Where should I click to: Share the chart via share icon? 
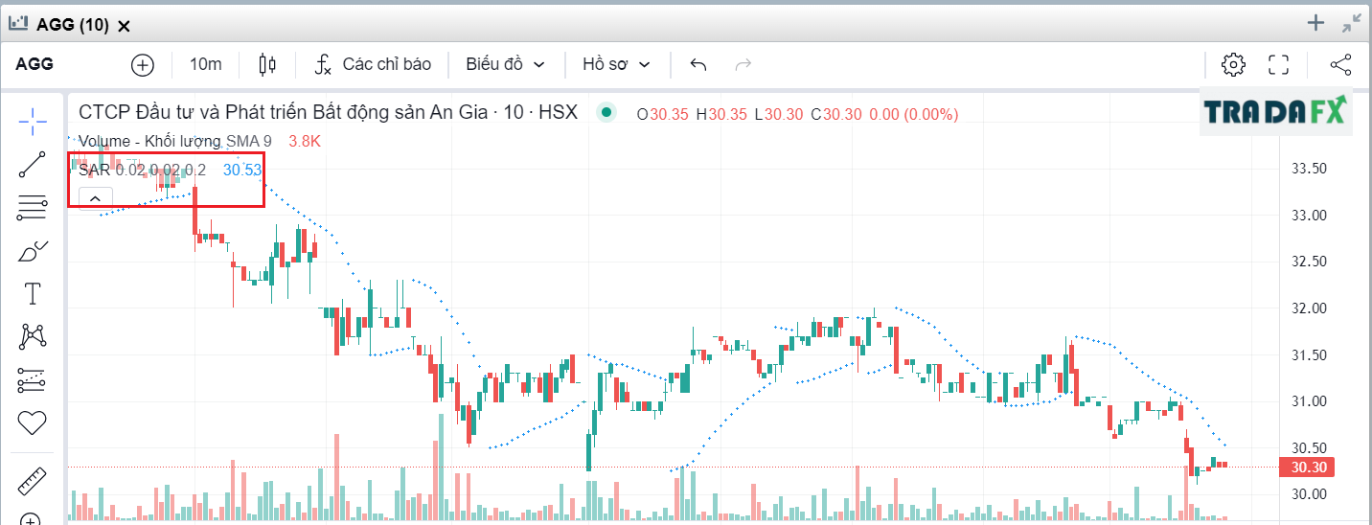[x=1340, y=64]
